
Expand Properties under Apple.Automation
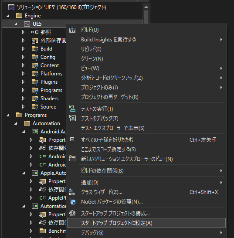[x=31, y=181]
